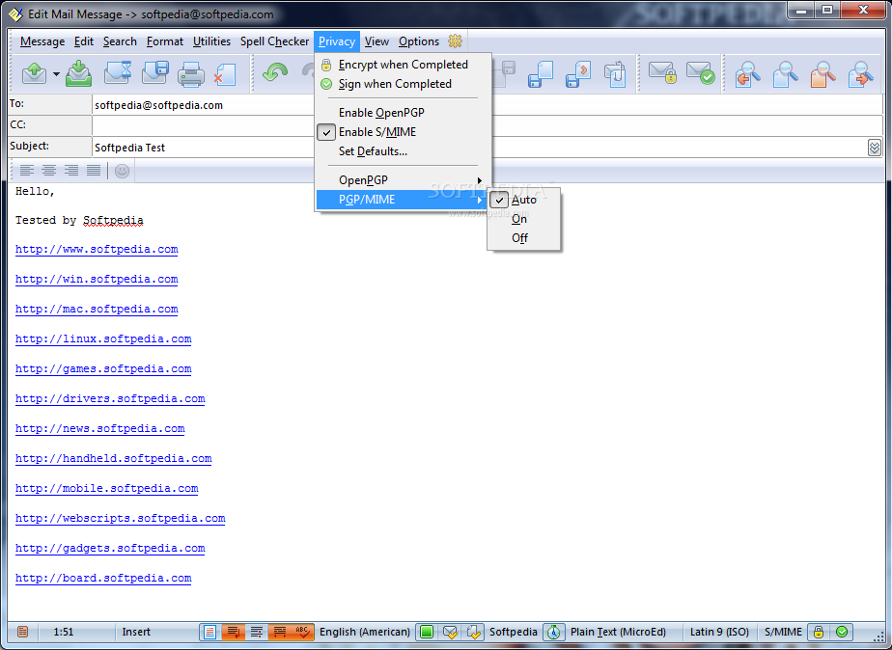Click the envelope with hourglass send-later icon
892x650 pixels.
[118, 74]
